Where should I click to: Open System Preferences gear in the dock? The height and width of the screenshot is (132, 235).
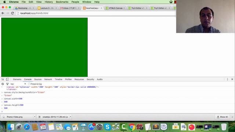pyautogui.click(x=100, y=127)
